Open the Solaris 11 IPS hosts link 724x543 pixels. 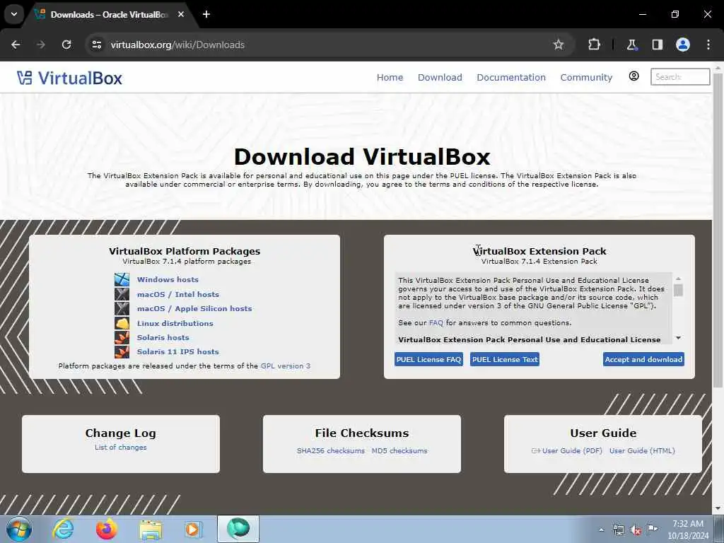tap(177, 352)
